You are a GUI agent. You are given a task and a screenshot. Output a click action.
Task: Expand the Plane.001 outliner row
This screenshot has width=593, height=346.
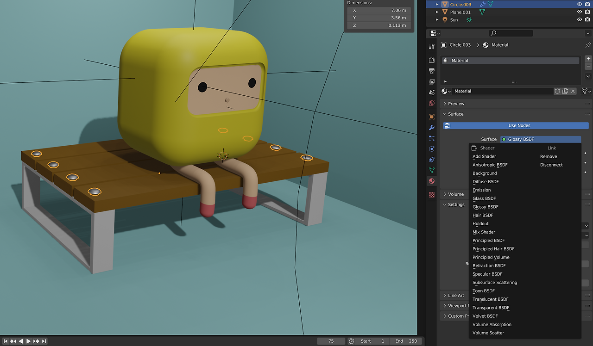(437, 12)
